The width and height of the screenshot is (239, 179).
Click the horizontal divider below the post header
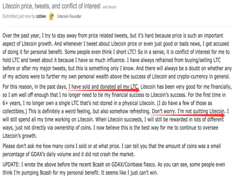coord(119,26)
